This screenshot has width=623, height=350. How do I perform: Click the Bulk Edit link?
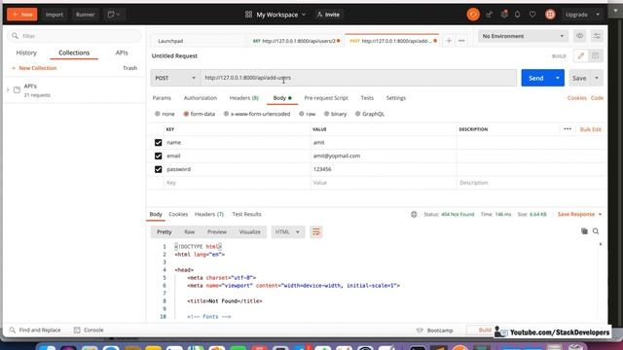pyautogui.click(x=591, y=129)
